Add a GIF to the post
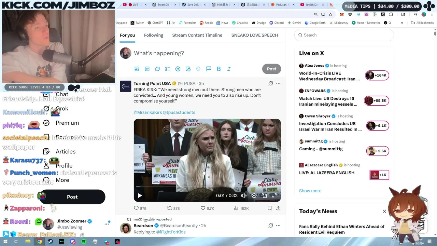The image size is (437, 246). point(147,69)
